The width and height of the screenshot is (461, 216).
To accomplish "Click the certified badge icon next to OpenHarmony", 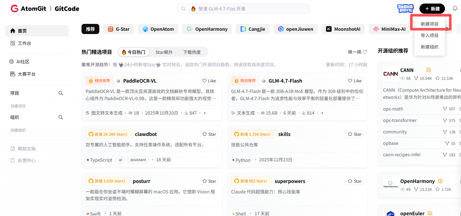I will pyautogui.click(x=440, y=181).
